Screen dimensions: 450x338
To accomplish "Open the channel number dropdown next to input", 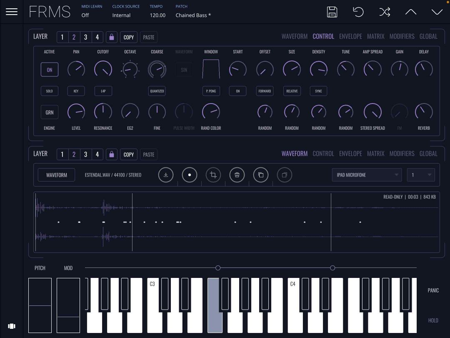I will click(420, 175).
